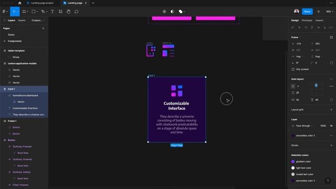Open independent corners icon
The image size is (336, 189).
click(331, 63)
